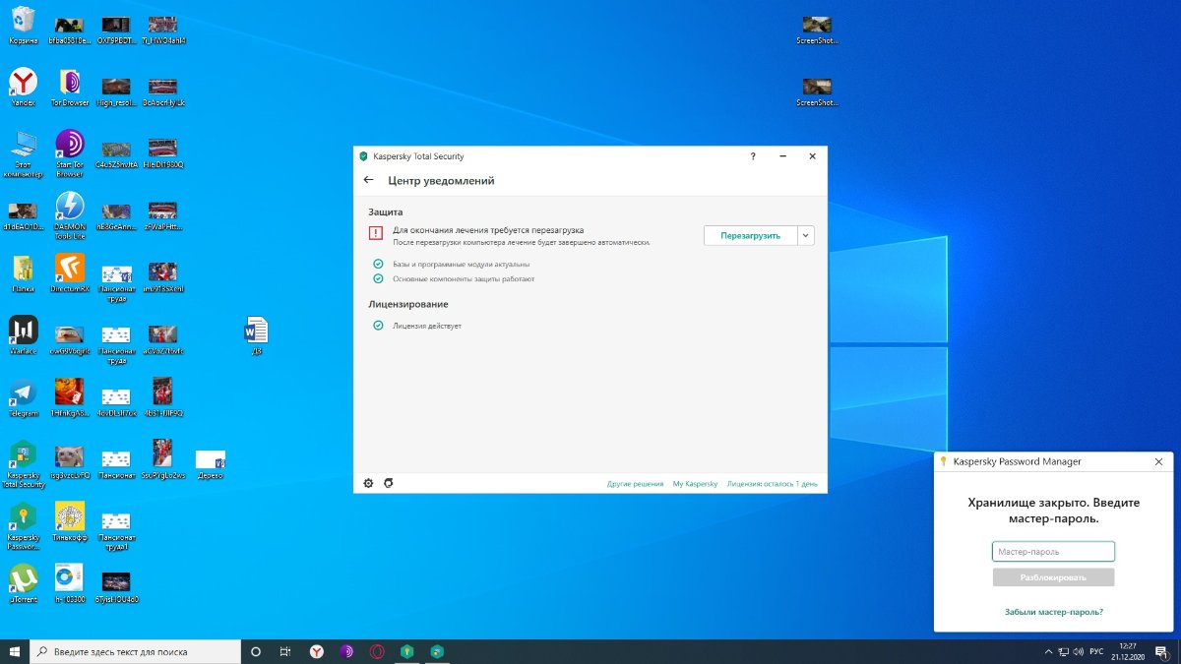Open Kaspersky settings gear icon
Screen dimensions: 1181x664
(x=369, y=483)
